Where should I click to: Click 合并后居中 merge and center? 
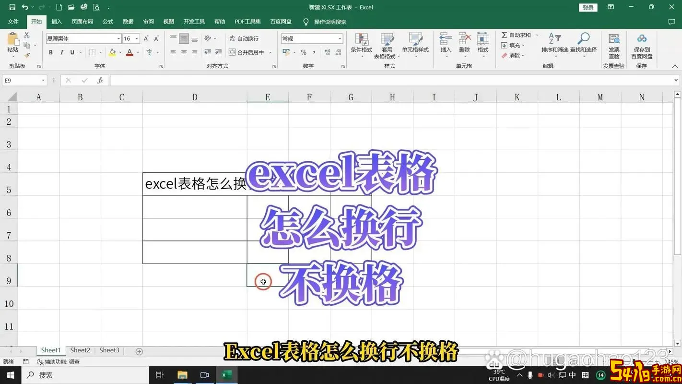(247, 52)
